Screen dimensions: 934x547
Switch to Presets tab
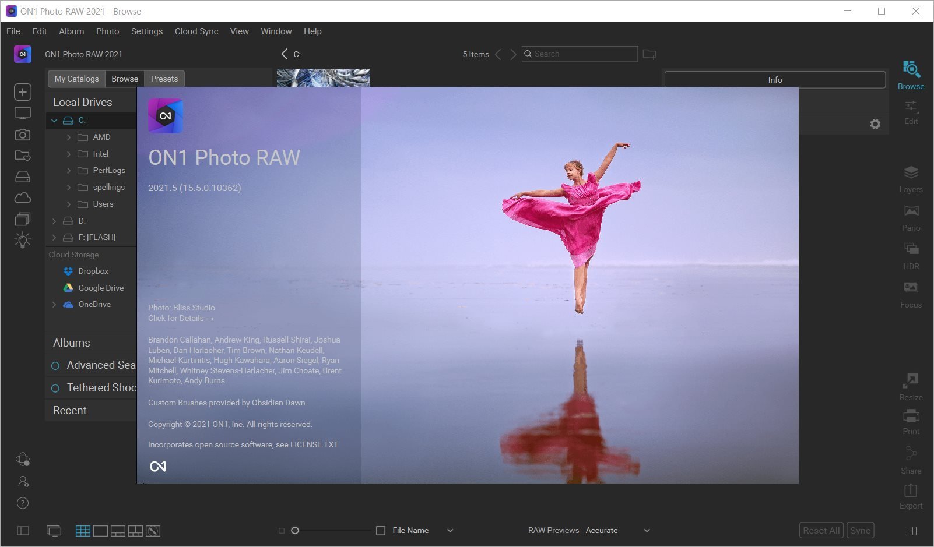[164, 79]
